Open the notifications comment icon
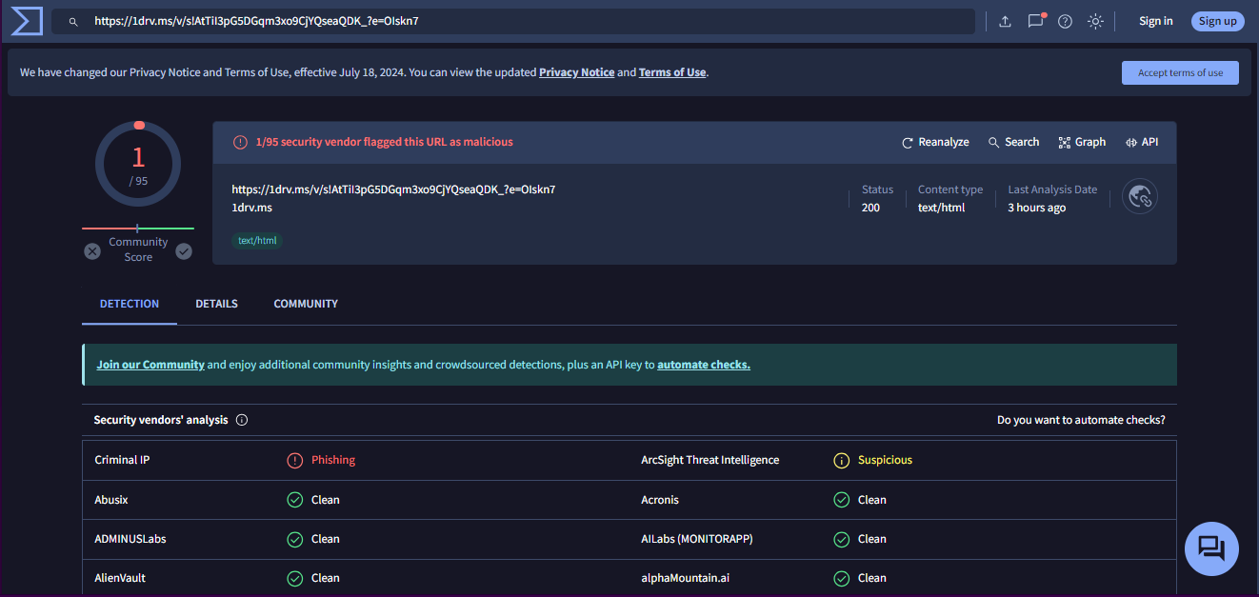 tap(1036, 21)
